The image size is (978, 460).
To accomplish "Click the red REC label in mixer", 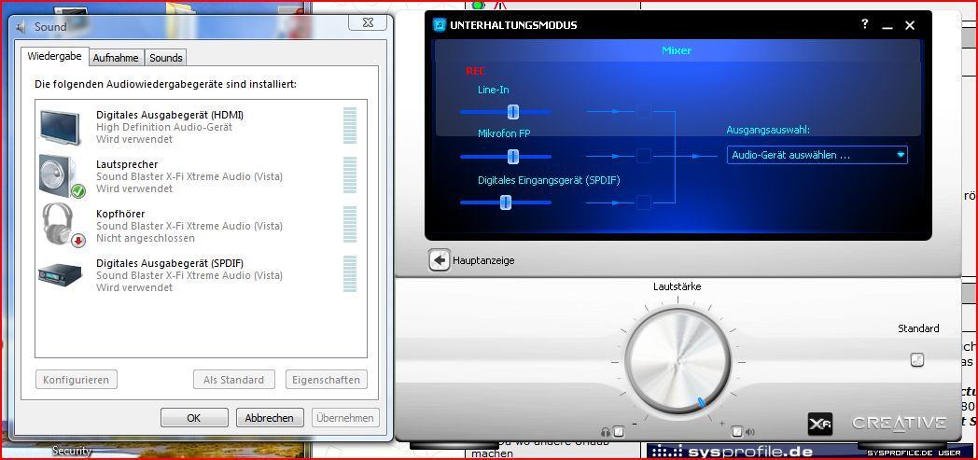I will tap(475, 71).
